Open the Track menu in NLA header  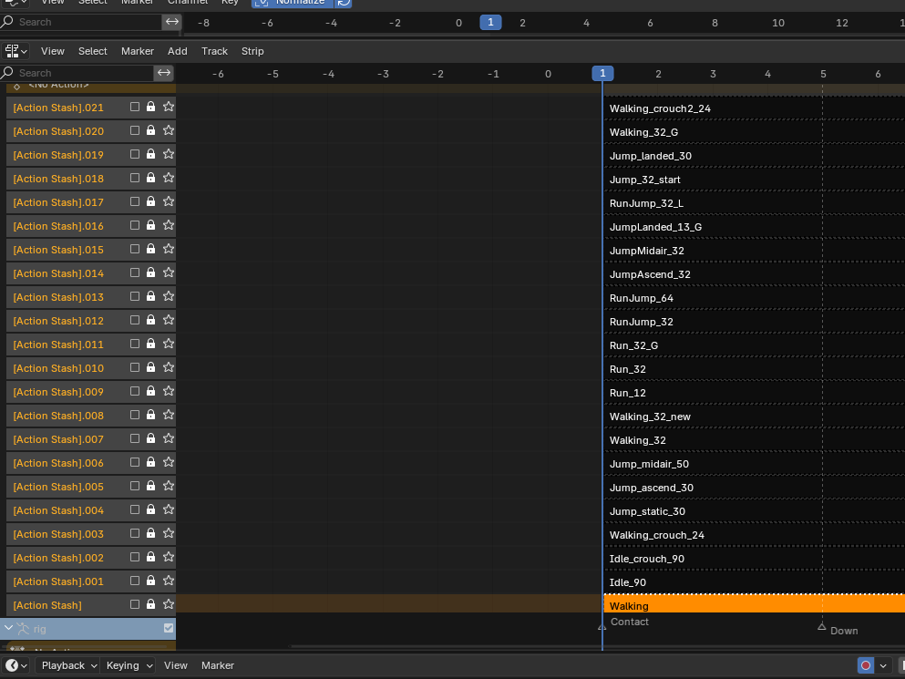pyautogui.click(x=214, y=51)
